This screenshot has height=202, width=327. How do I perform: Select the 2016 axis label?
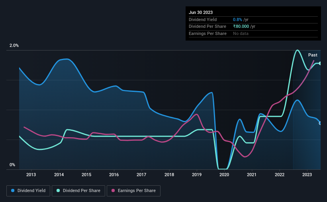114,175
